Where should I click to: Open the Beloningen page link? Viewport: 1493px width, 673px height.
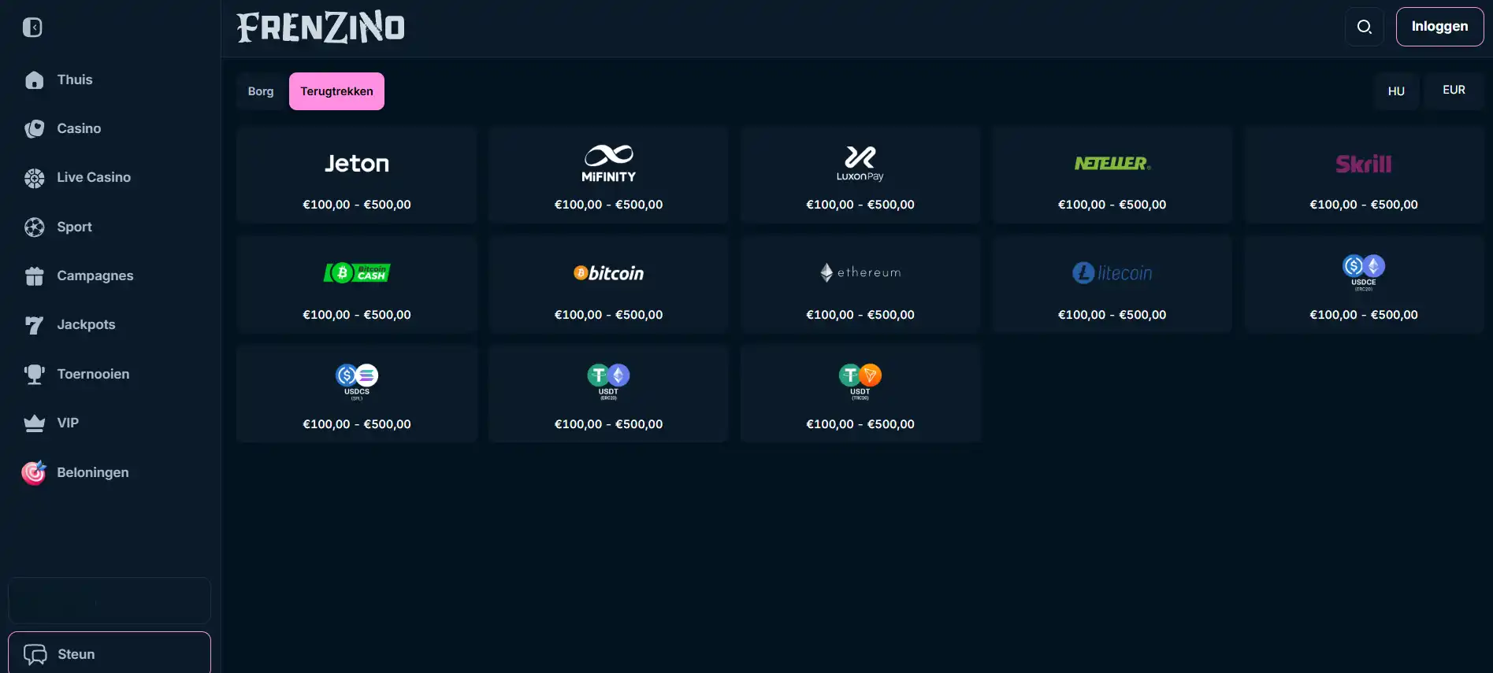click(92, 472)
